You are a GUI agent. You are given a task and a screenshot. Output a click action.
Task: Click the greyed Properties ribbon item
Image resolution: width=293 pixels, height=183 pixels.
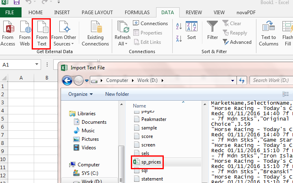tap(148, 32)
